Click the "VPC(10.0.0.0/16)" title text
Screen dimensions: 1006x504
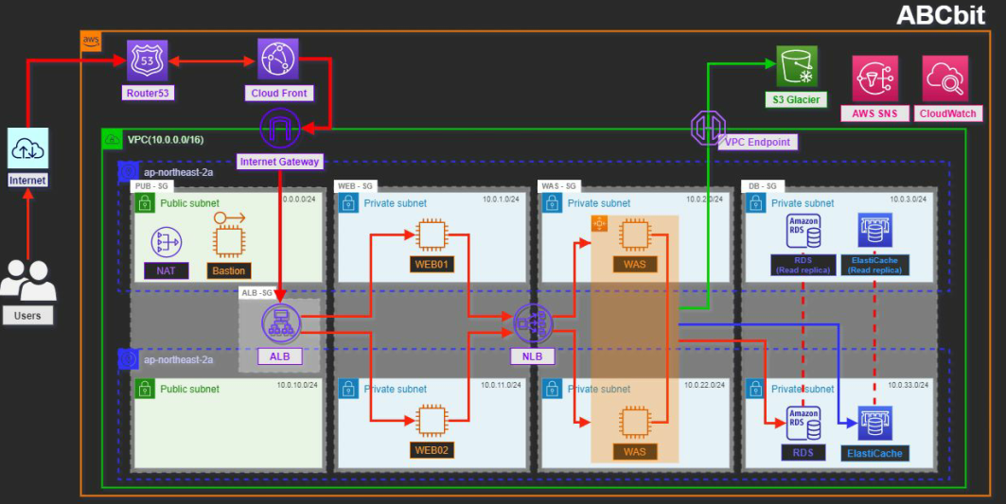pyautogui.click(x=166, y=140)
